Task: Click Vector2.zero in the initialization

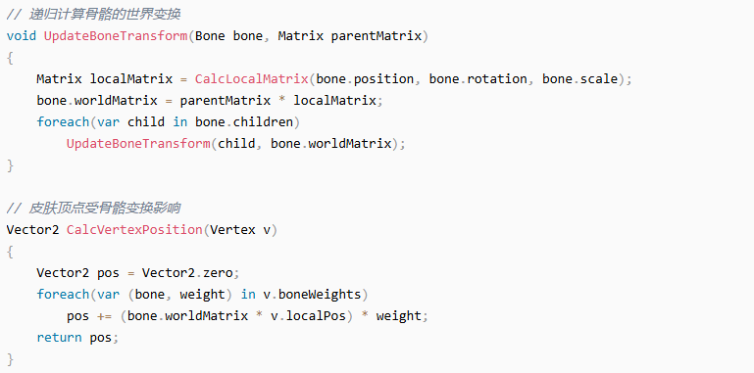Action: (187, 273)
